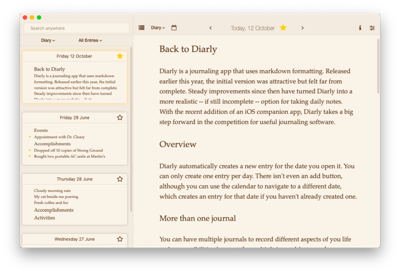The height and width of the screenshot is (274, 400).
Task: Click the editor pane scrollbar
Action: point(378,66)
